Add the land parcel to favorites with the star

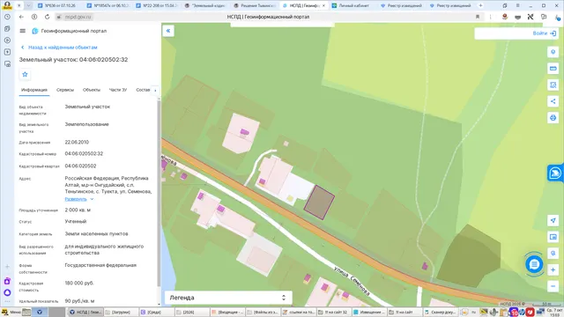[x=25, y=74]
